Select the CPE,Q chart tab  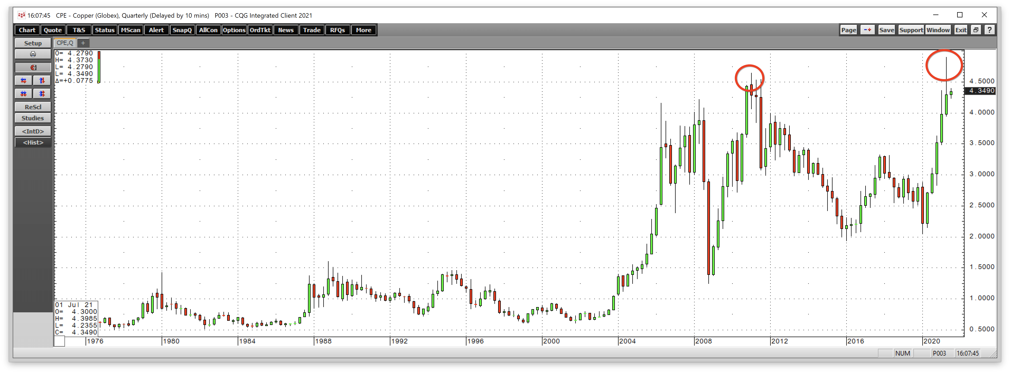65,43
